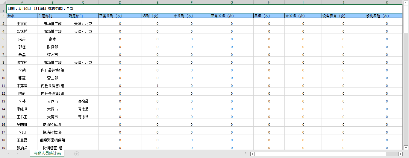This screenshot has height=158, width=409.
Task: Click vertical scrollbar down arrow
Action: (x=406, y=148)
